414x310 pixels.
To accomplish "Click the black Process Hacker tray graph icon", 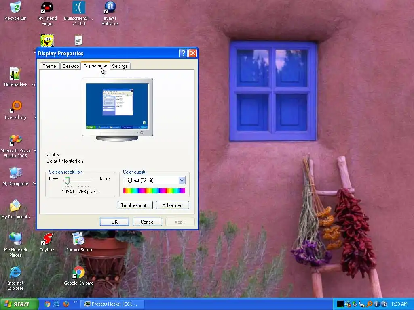I will [x=340, y=304].
